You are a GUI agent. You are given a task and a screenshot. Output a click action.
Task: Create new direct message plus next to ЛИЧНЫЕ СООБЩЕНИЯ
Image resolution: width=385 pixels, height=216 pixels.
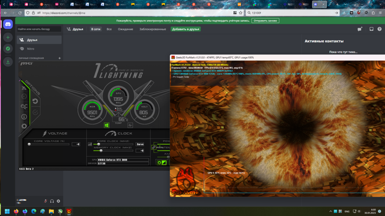(59, 58)
